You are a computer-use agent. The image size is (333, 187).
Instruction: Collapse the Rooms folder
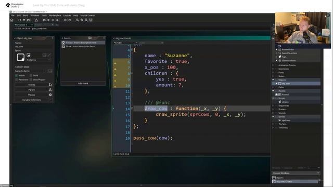(273, 91)
